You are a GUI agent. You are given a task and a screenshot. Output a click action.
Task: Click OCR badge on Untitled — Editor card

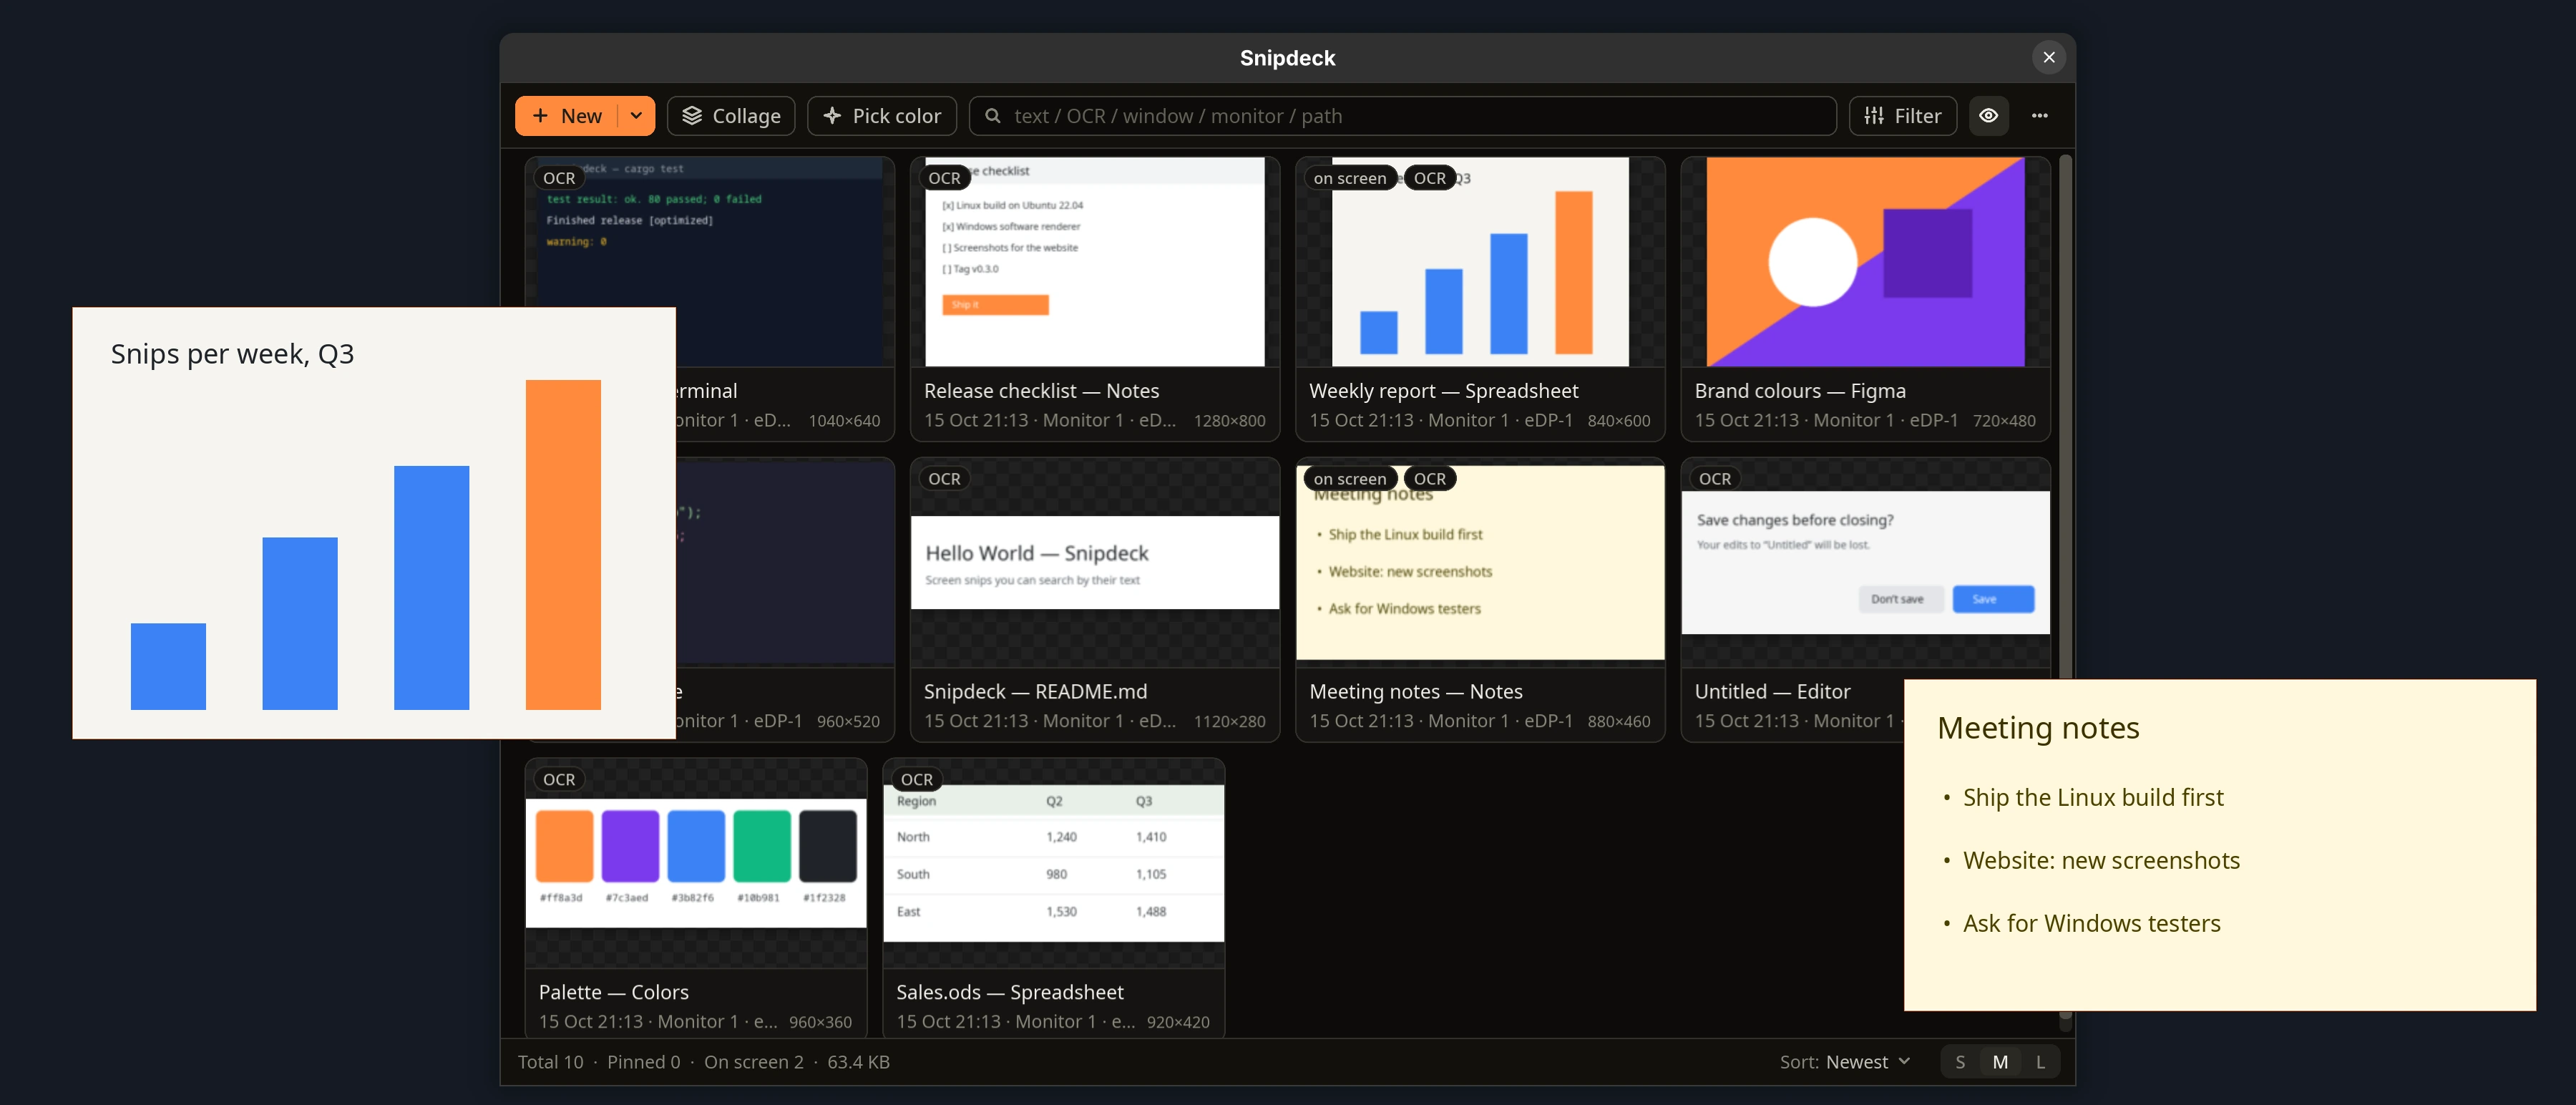click(1714, 479)
